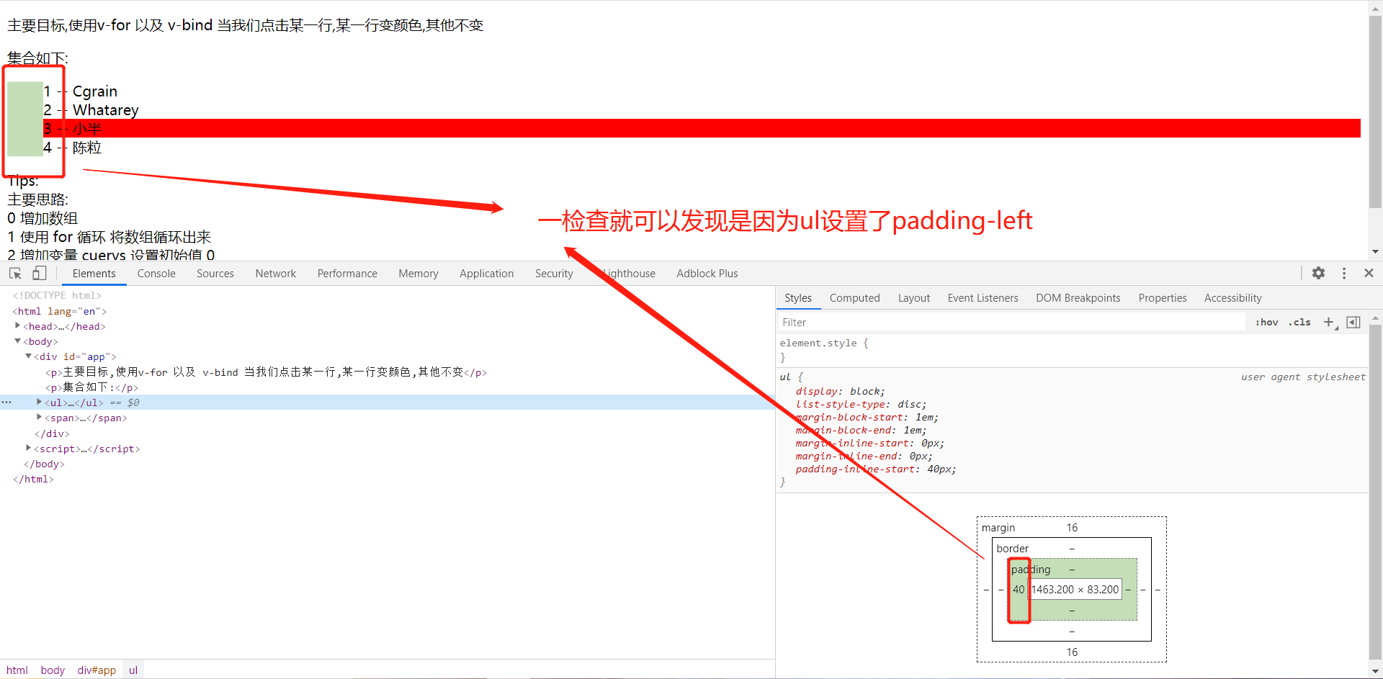Select the html breadcrumb
This screenshot has width=1383, height=679.
[17, 670]
